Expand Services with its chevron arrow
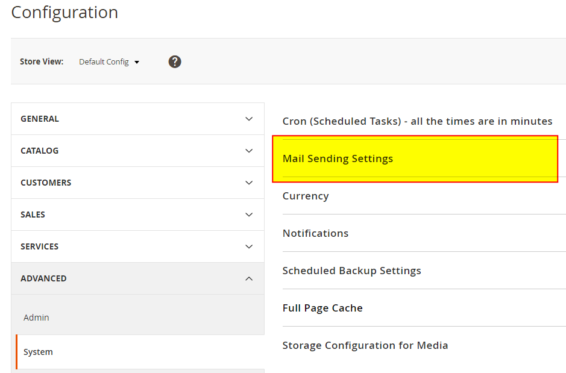566x373 pixels. pos(249,246)
